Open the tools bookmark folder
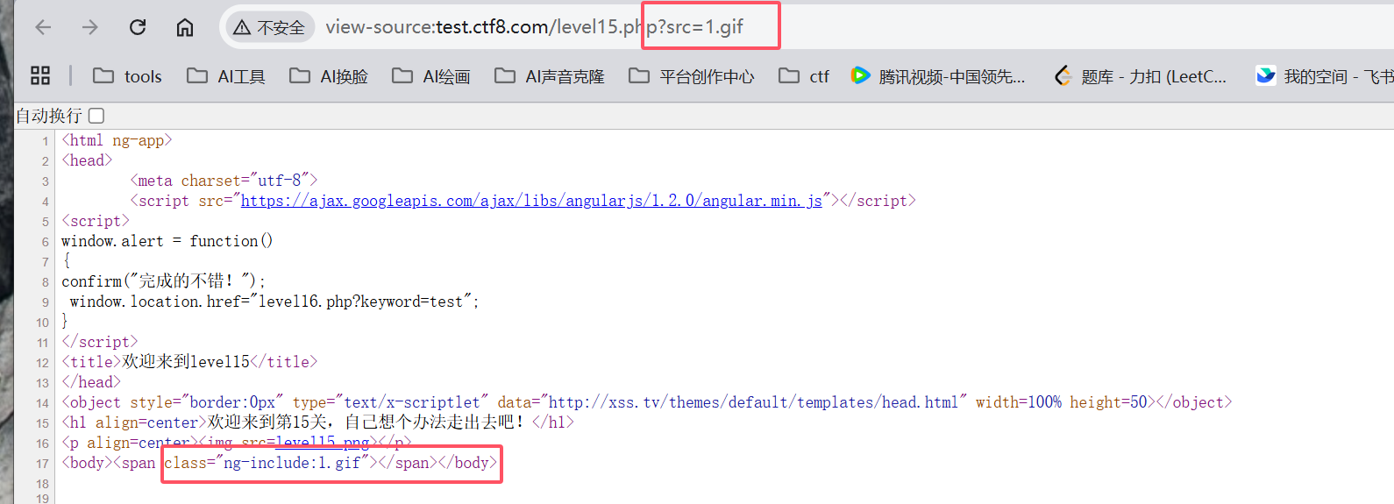 [128, 76]
